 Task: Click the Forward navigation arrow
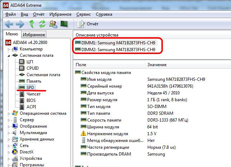(20, 24)
